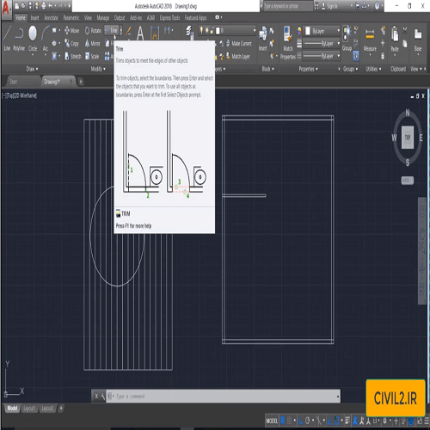Click the Mirror tool
Viewport: 430px width, 430px height.
(x=92, y=44)
